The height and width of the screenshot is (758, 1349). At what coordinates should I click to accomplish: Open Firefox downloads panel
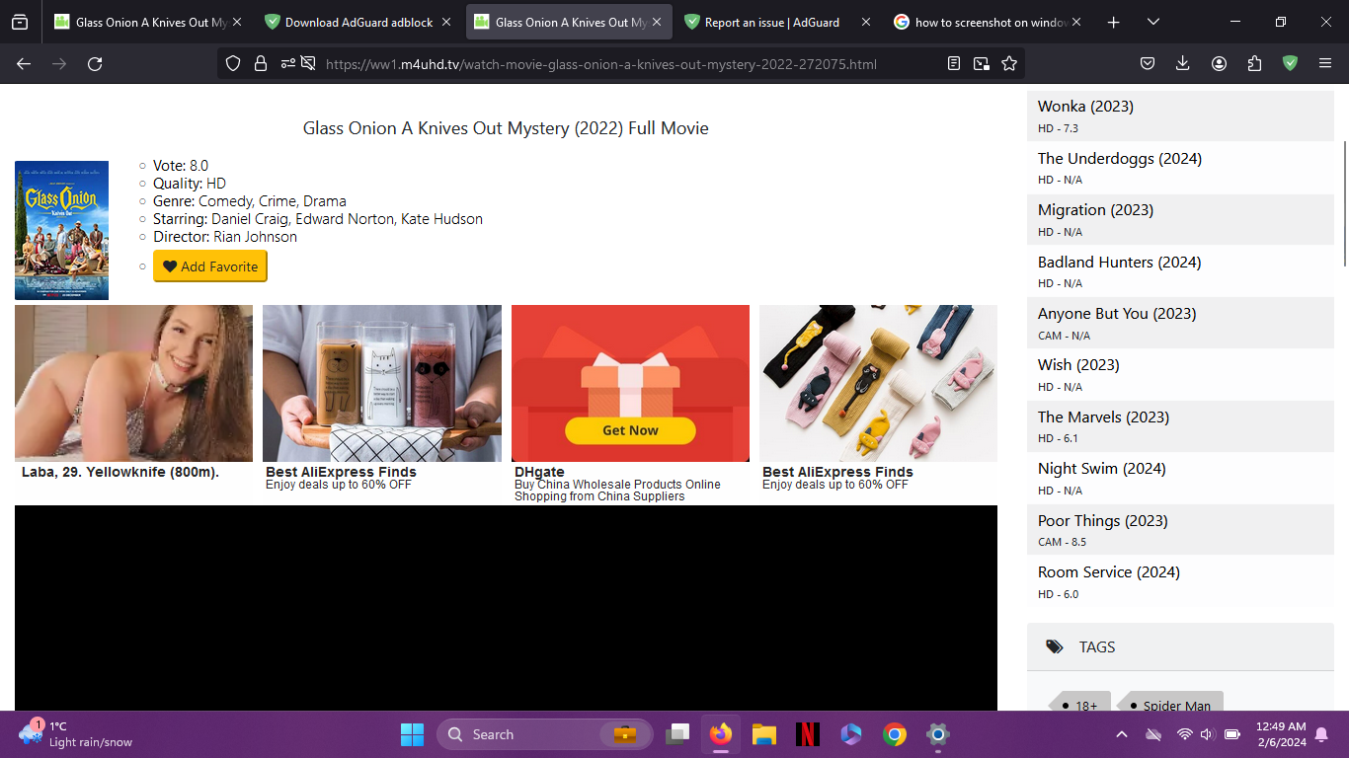pyautogui.click(x=1183, y=63)
